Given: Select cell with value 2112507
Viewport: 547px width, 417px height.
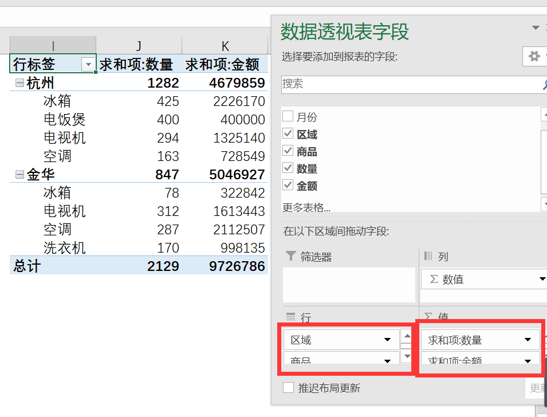Looking at the screenshot, I should click(x=239, y=229).
